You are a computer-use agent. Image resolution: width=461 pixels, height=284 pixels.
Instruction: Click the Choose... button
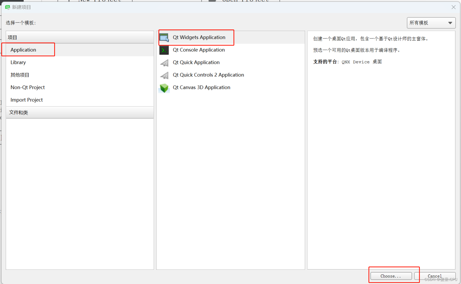(391, 276)
